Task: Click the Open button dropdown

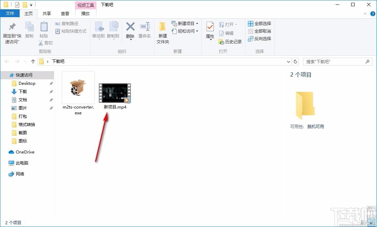Action: [x=228, y=24]
